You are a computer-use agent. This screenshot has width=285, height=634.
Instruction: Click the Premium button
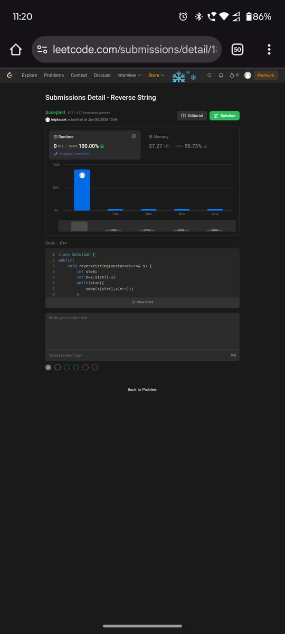[265, 76]
